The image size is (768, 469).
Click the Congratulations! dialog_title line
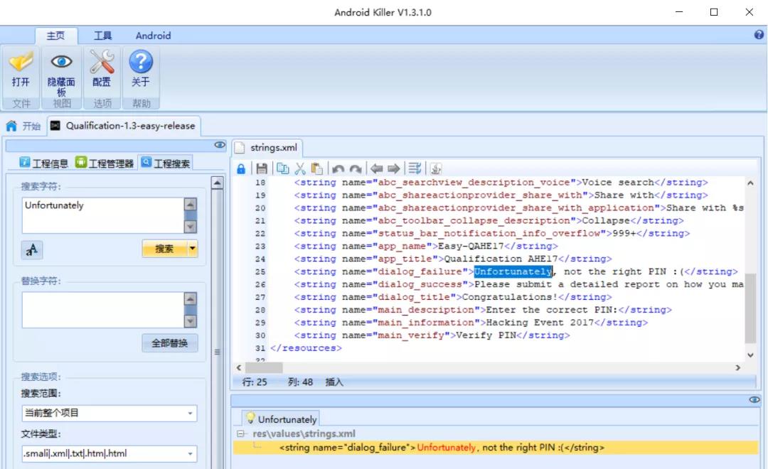point(452,297)
